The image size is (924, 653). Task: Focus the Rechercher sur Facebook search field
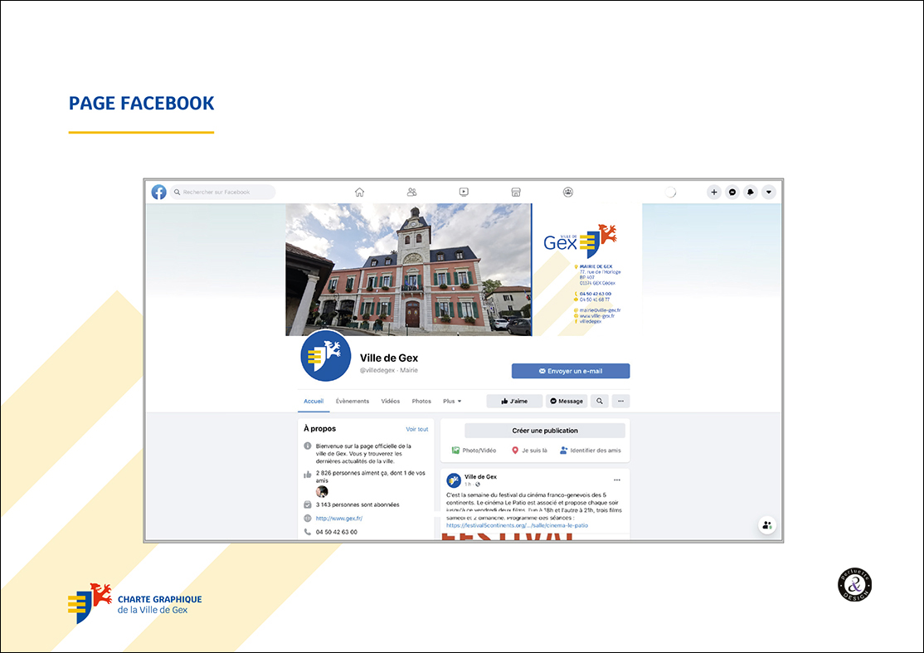click(224, 192)
